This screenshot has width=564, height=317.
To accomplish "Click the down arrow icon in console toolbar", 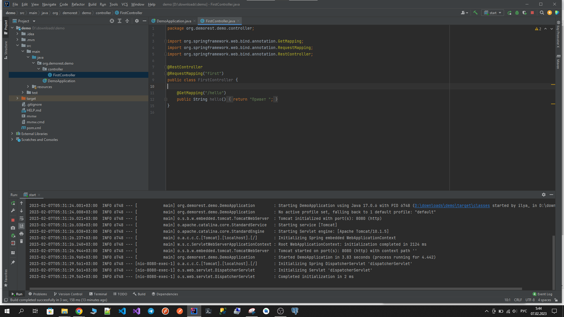I will (21, 211).
